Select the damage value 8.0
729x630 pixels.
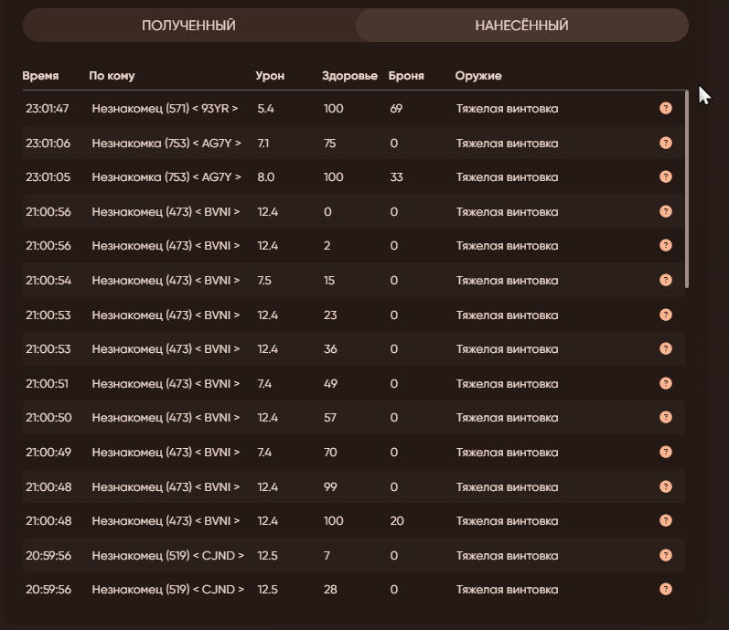(x=266, y=177)
